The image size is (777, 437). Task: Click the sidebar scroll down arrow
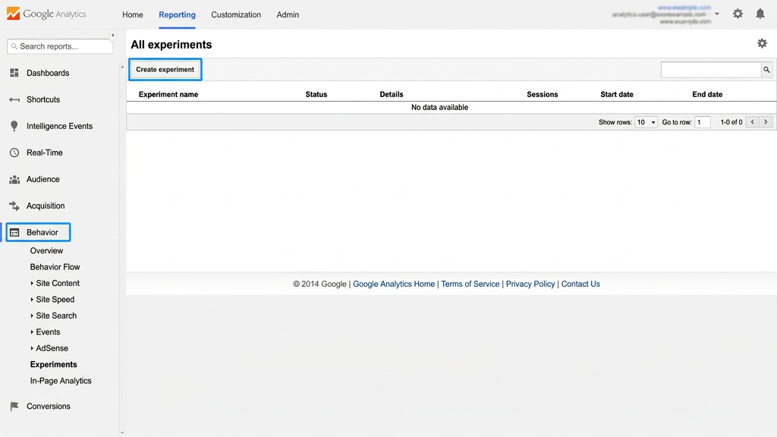click(122, 433)
